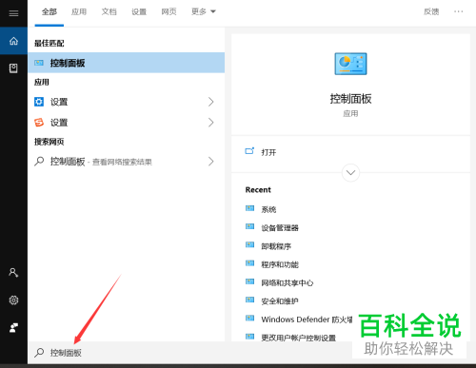Click the icon next to 系统
Image resolution: width=476 pixels, height=368 pixels.
click(x=250, y=208)
